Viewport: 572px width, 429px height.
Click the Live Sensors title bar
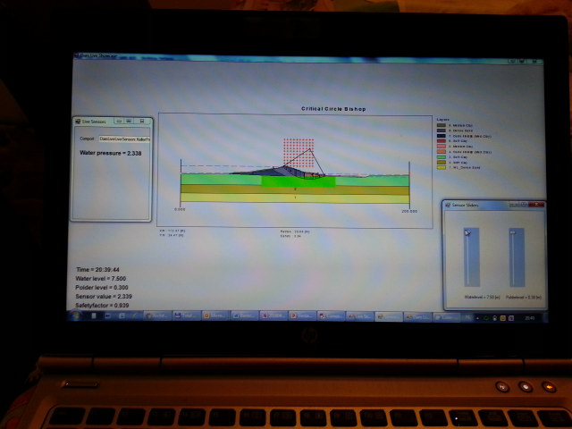point(97,120)
